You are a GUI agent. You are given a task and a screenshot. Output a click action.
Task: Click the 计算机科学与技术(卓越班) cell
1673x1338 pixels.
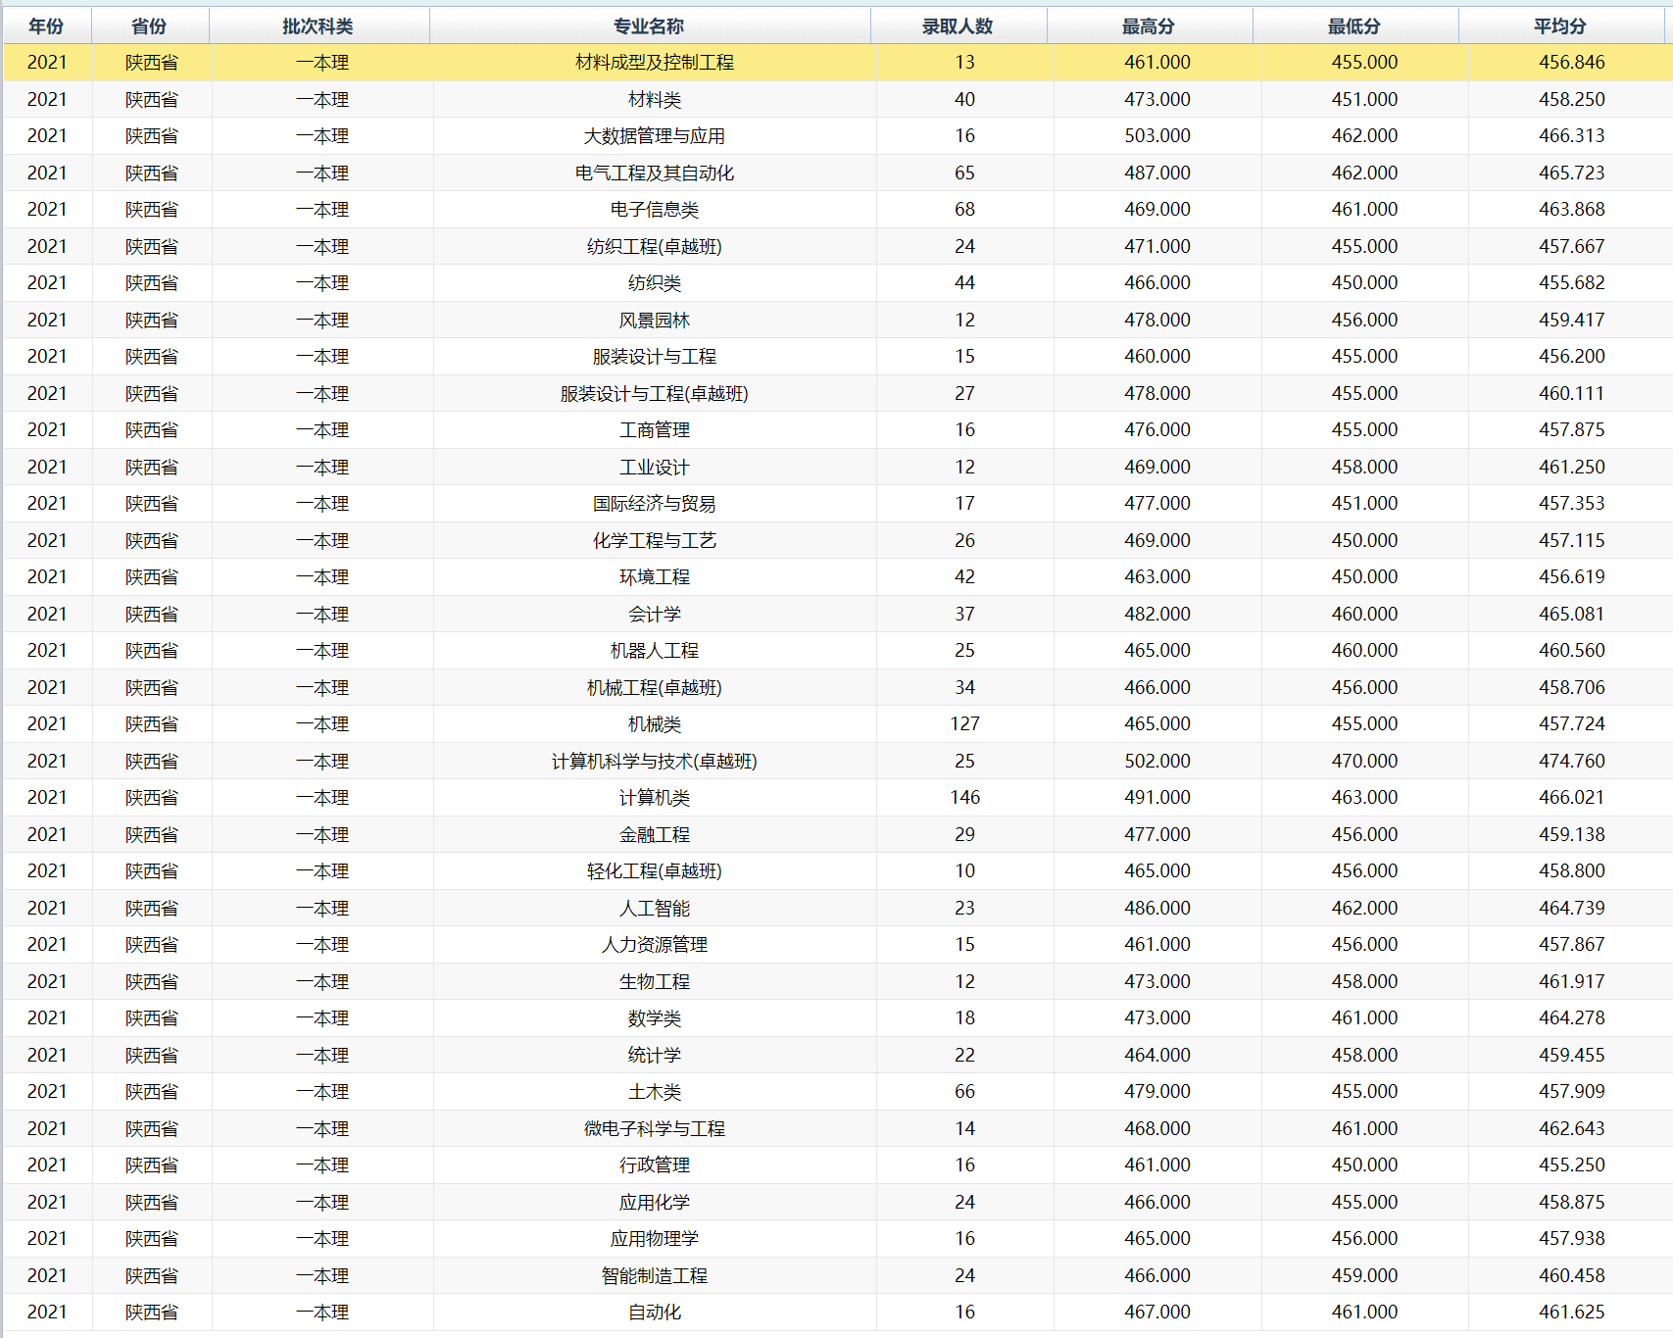click(x=654, y=762)
